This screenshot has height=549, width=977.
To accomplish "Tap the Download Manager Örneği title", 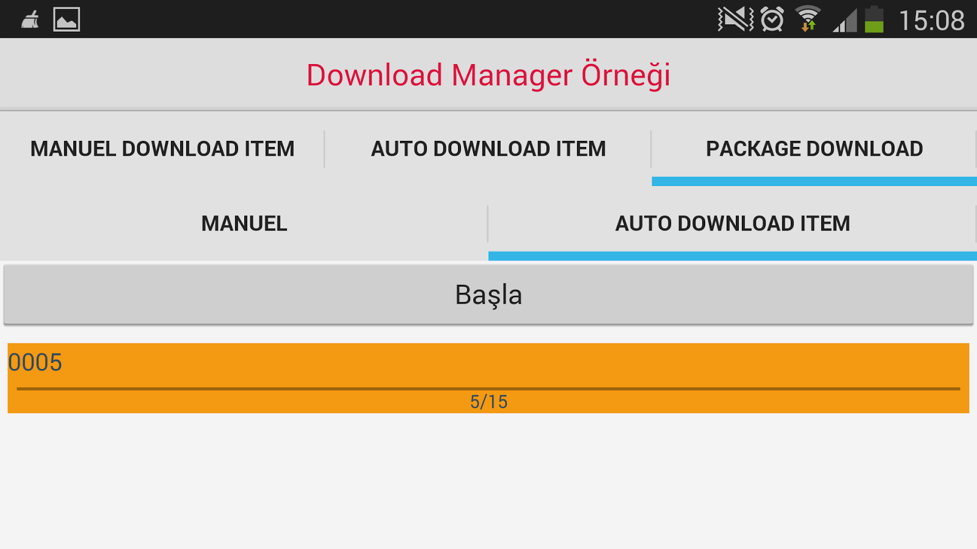I will (x=488, y=75).
